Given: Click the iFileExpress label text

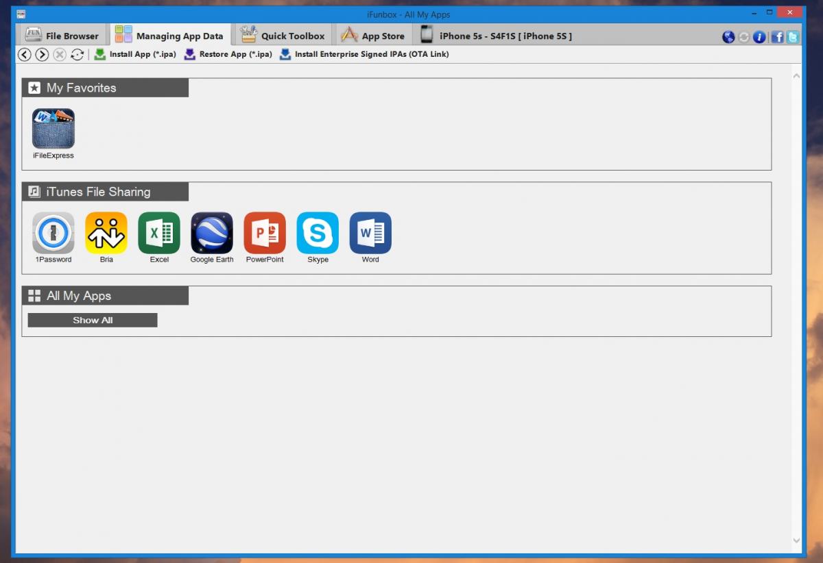Looking at the screenshot, I should coord(53,155).
